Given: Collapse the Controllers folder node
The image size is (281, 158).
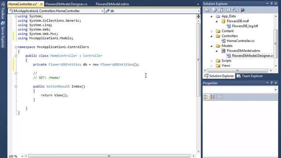Looking at the screenshot, I should tap(212, 36).
